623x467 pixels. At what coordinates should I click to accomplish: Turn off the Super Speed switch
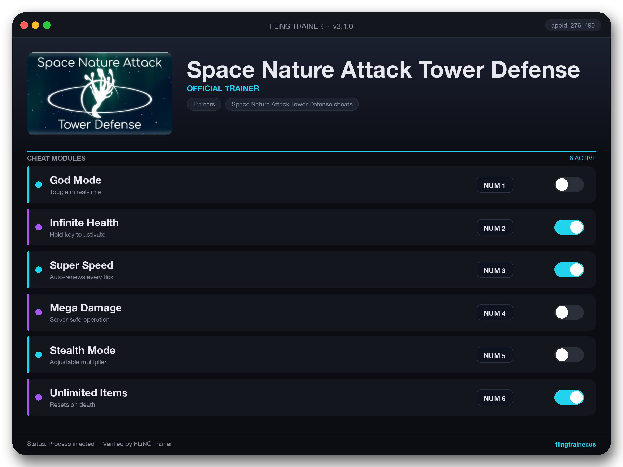coord(569,270)
